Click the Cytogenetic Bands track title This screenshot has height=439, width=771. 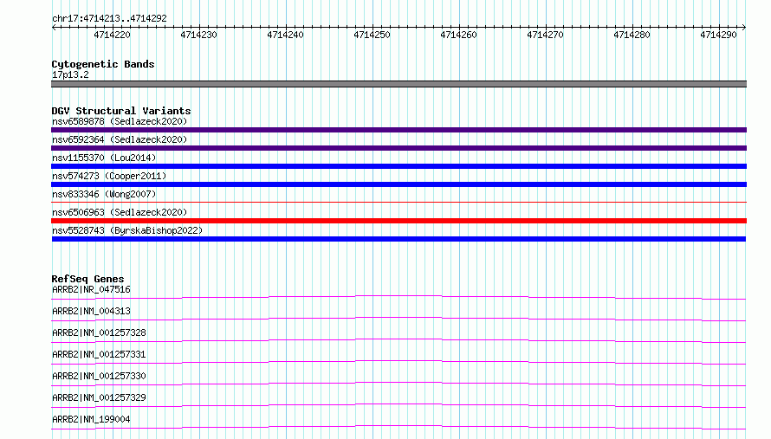103,64
